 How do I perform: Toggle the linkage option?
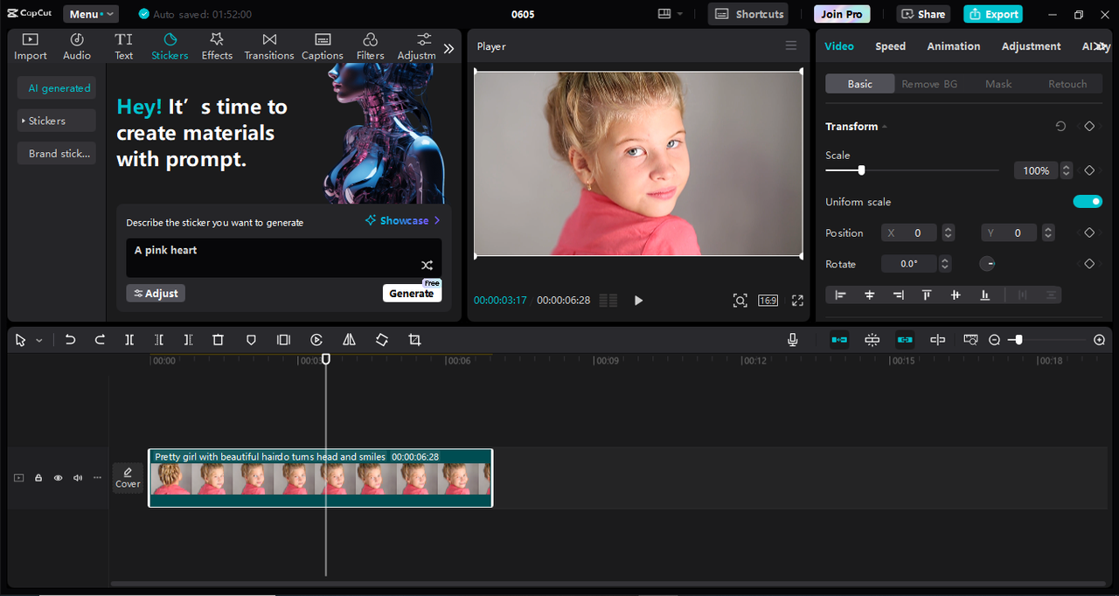[905, 340]
